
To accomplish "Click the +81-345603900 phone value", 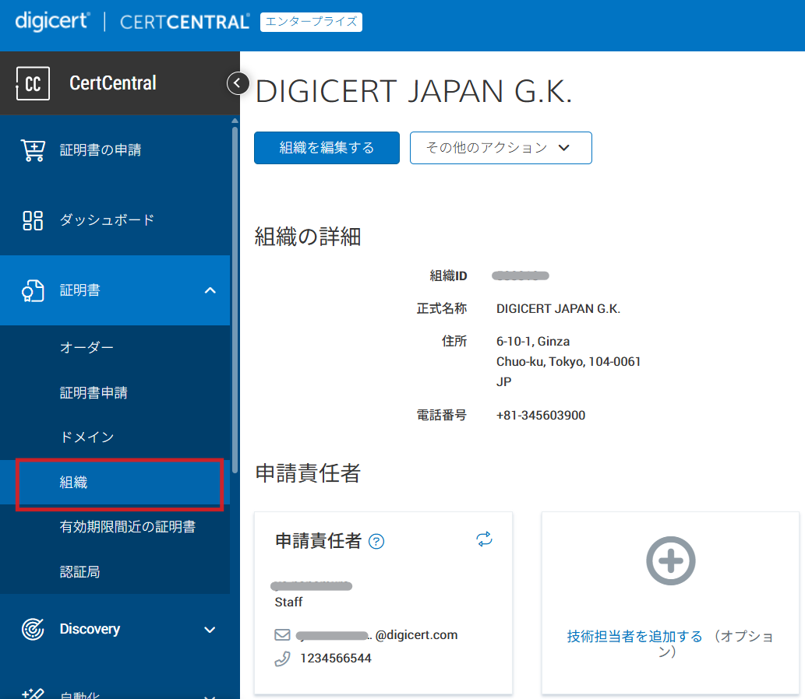I will pyautogui.click(x=541, y=416).
